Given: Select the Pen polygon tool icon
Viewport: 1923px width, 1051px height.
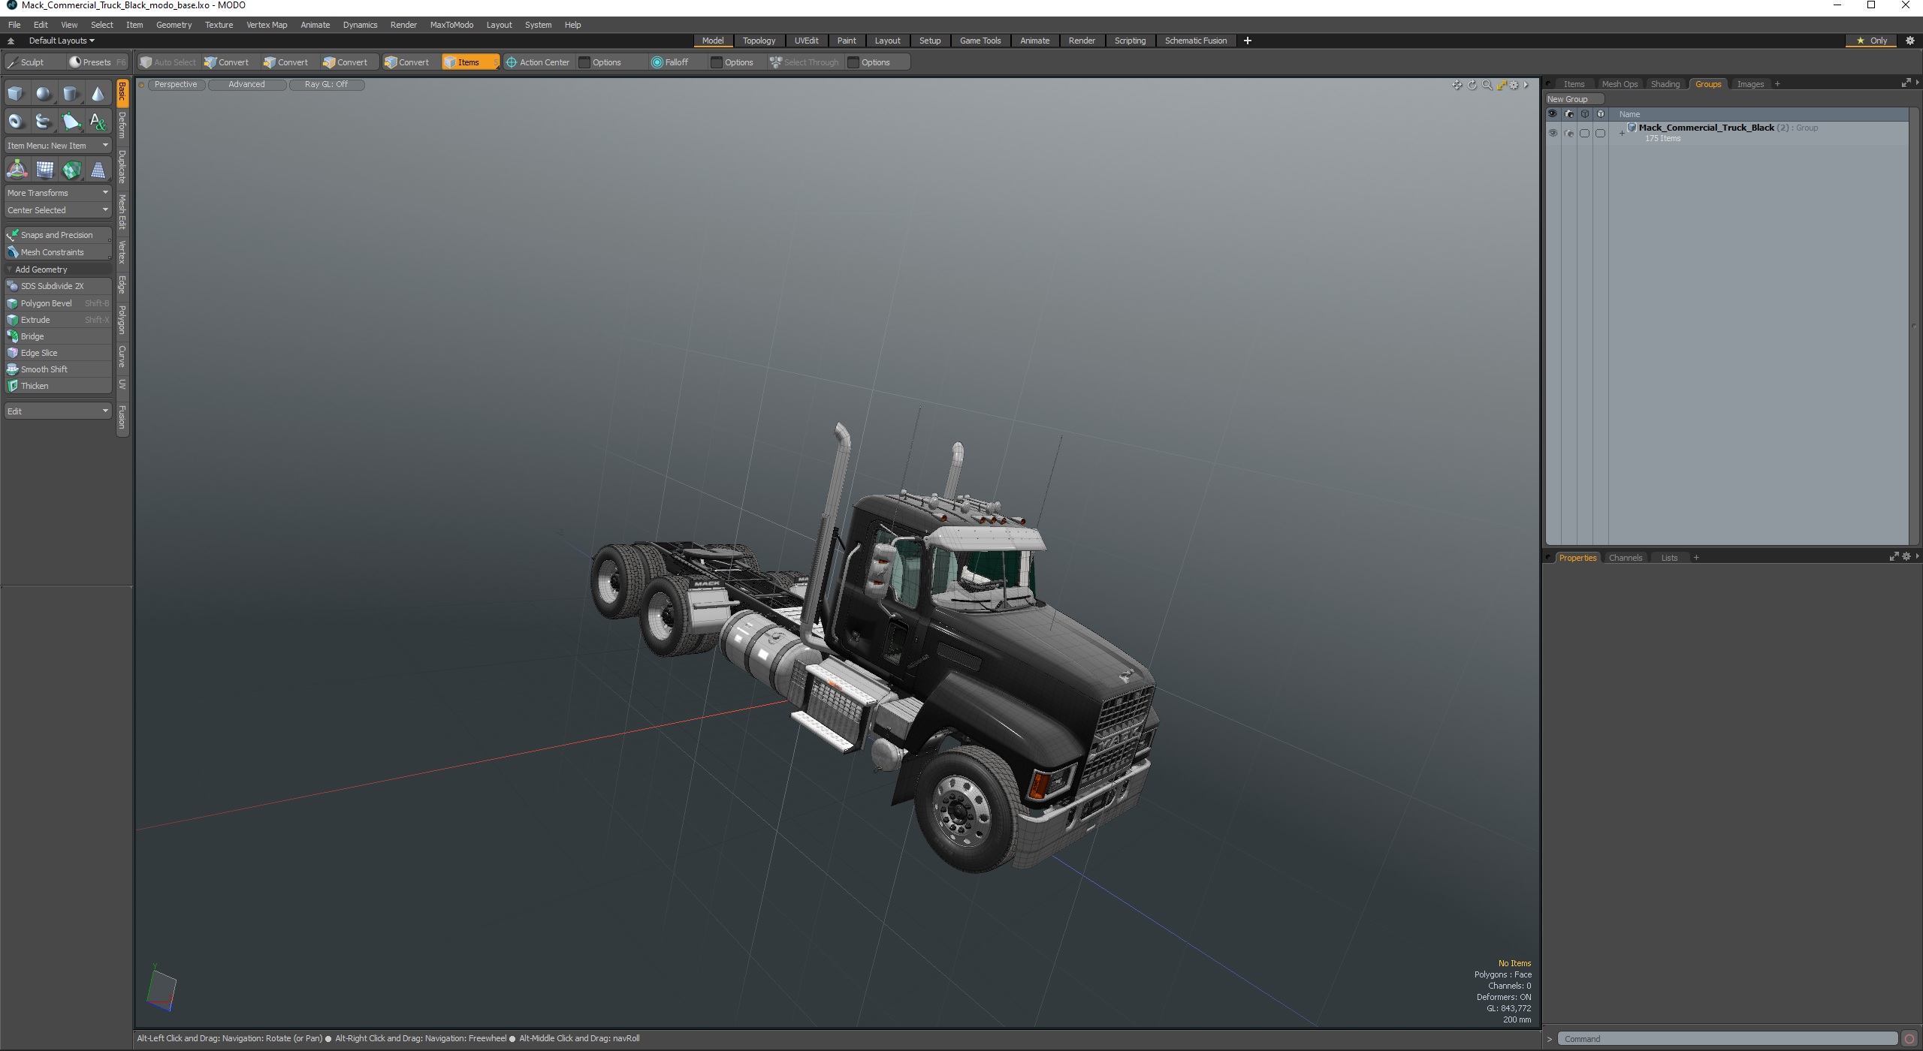Looking at the screenshot, I should (x=71, y=121).
